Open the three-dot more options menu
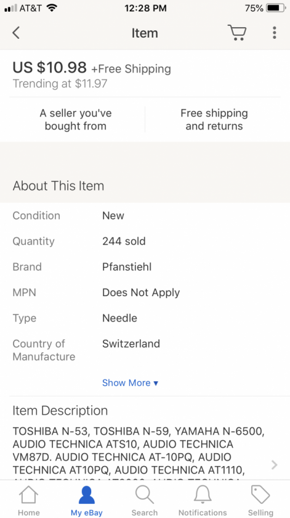Viewport: 290px width, 518px height. [274, 33]
